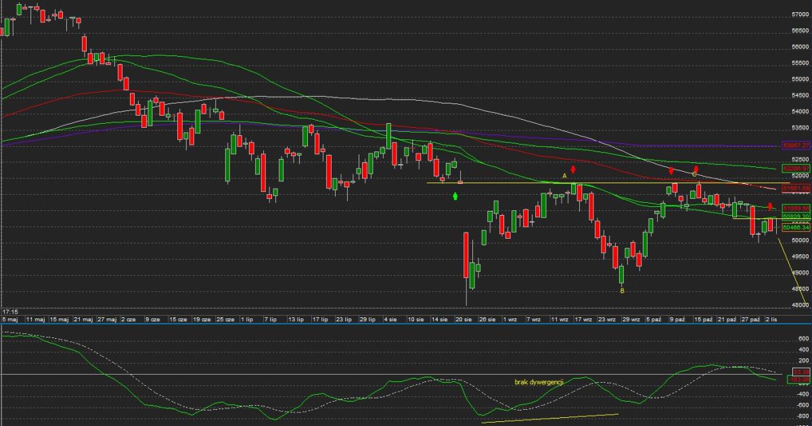Select the rightmost red down arrow marker

(769, 208)
